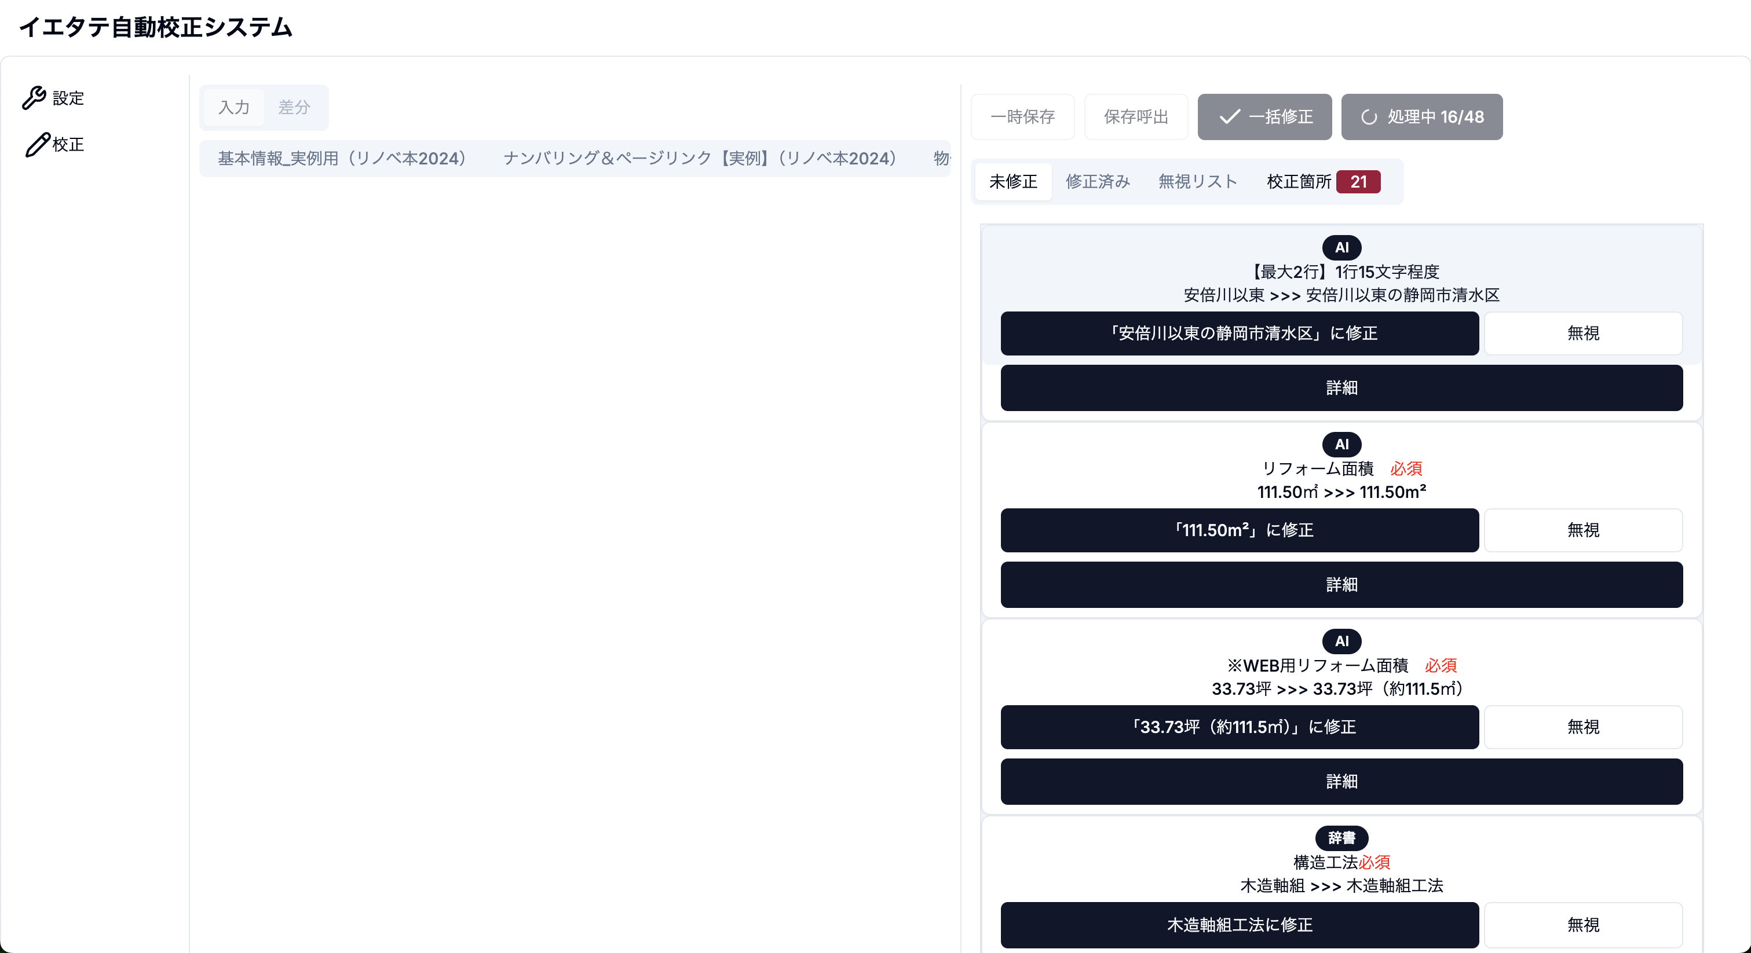
Task: Click the 一括修正 button
Action: pyautogui.click(x=1264, y=117)
